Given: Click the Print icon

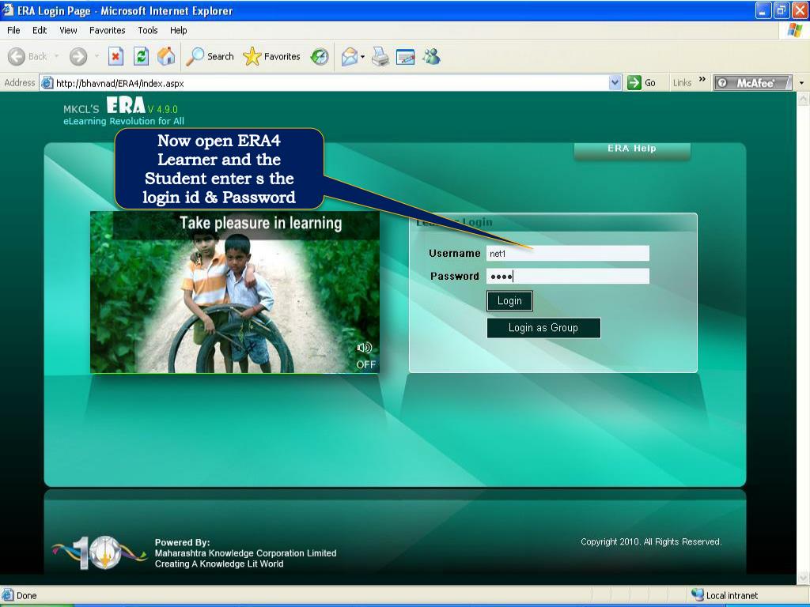Looking at the screenshot, I should [380, 56].
